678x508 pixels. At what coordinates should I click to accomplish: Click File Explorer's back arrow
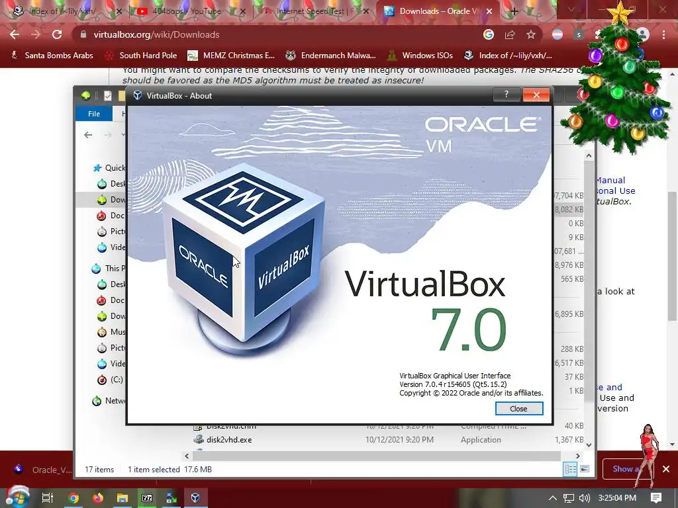88,135
